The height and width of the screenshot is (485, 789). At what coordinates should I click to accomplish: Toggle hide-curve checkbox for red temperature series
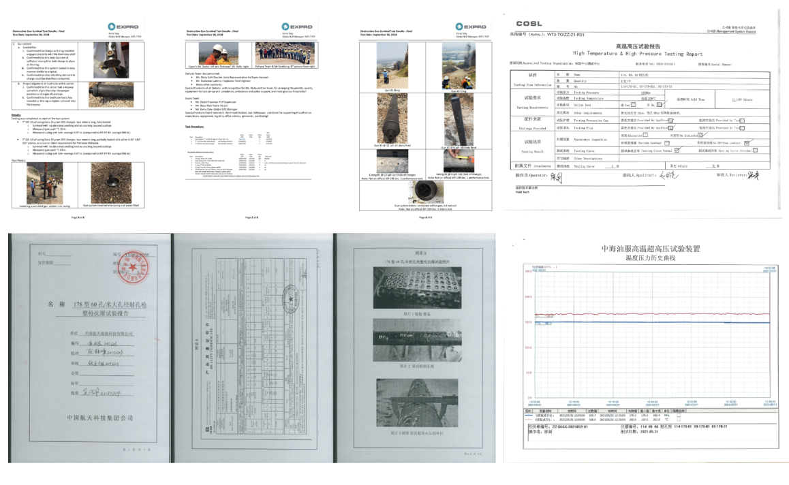(679, 419)
